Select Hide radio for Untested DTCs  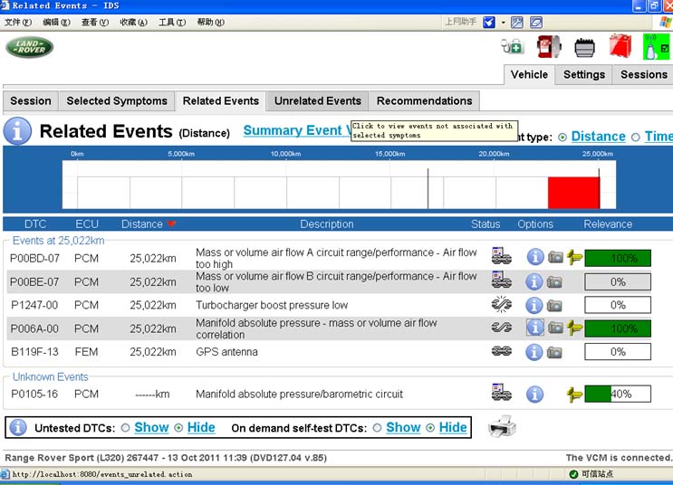178,428
